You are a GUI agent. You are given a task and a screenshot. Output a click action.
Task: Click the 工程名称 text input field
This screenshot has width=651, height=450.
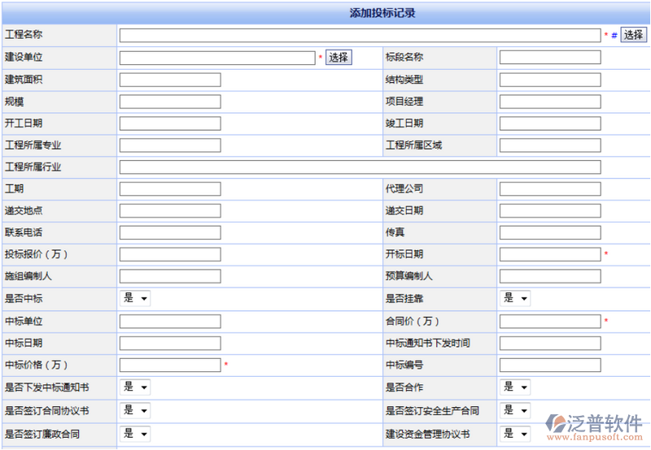tap(360, 35)
